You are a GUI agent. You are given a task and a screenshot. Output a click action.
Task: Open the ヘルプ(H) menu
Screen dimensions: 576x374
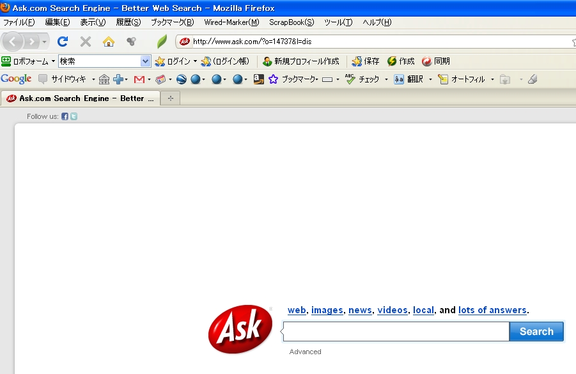[377, 22]
